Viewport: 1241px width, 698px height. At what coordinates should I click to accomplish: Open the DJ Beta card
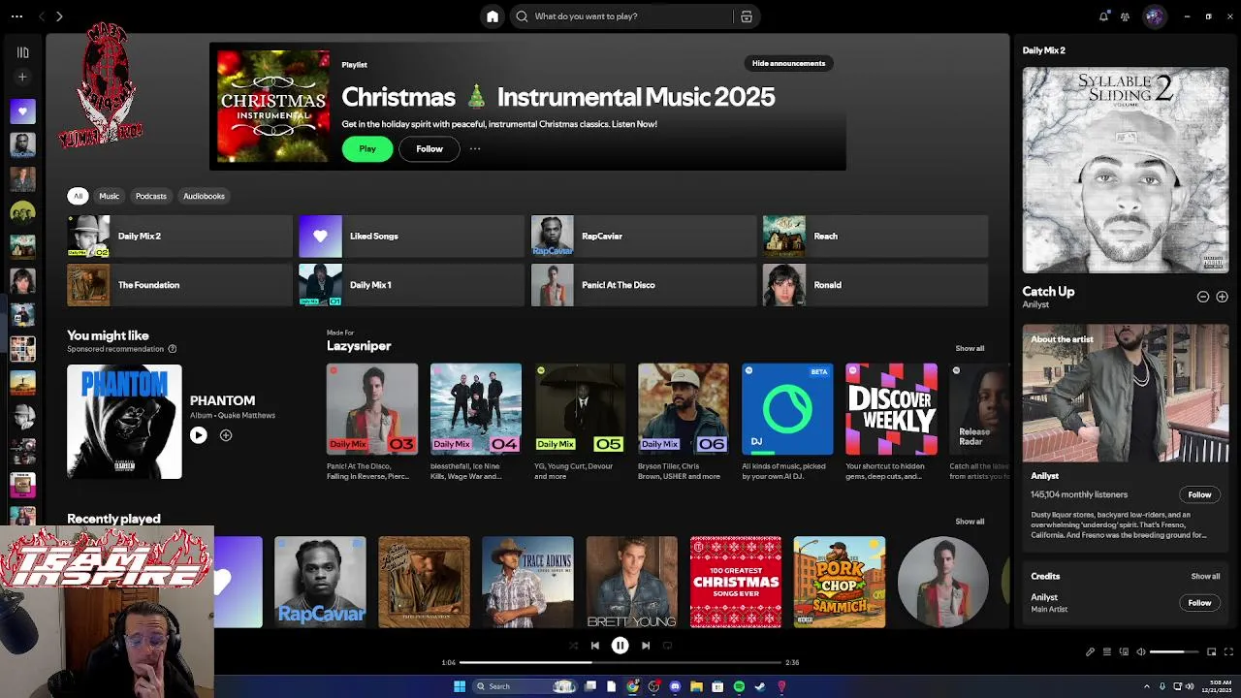pyautogui.click(x=787, y=409)
